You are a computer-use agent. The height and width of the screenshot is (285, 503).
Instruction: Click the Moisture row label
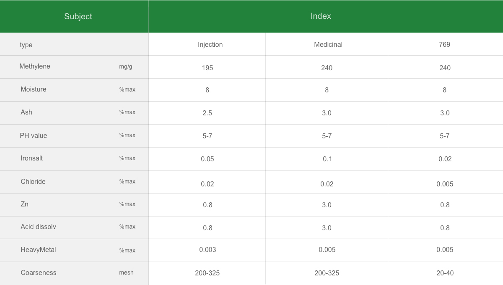click(x=34, y=89)
